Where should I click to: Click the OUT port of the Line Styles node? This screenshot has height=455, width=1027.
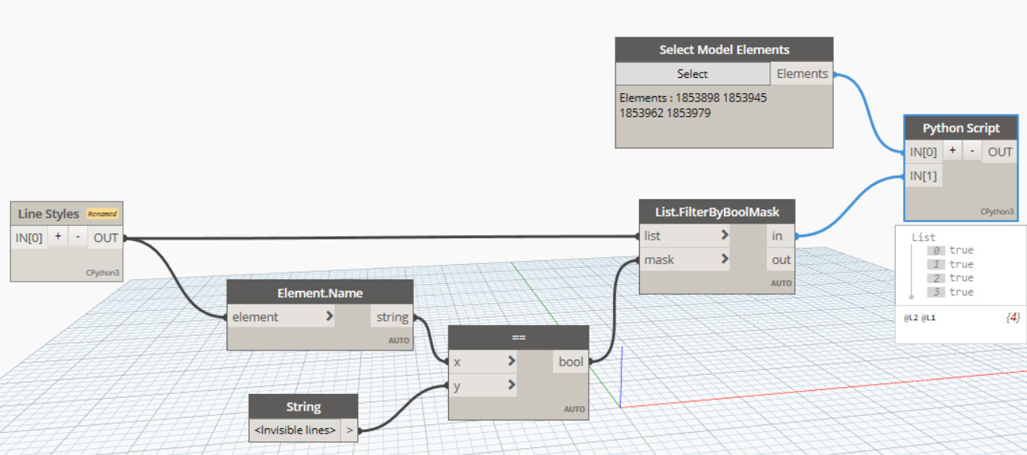(x=105, y=237)
